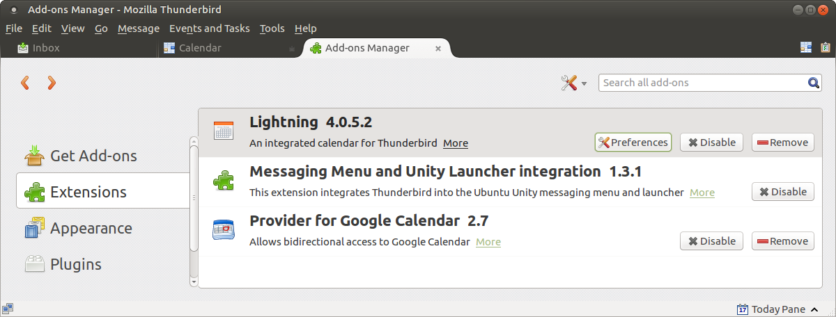Open the Events and Tasks menu
Viewport: 836px width, 317px height.
[209, 29]
